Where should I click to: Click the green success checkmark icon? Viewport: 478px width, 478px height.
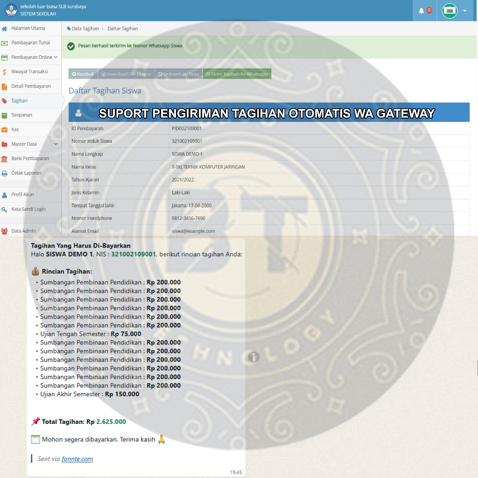point(71,46)
